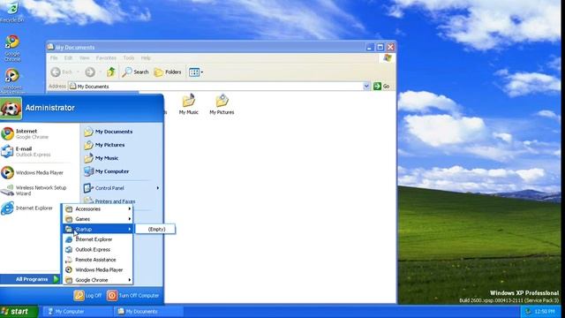The height and width of the screenshot is (318, 565).
Task: Click the Windows flag logo in menu bar
Action: [x=388, y=58]
